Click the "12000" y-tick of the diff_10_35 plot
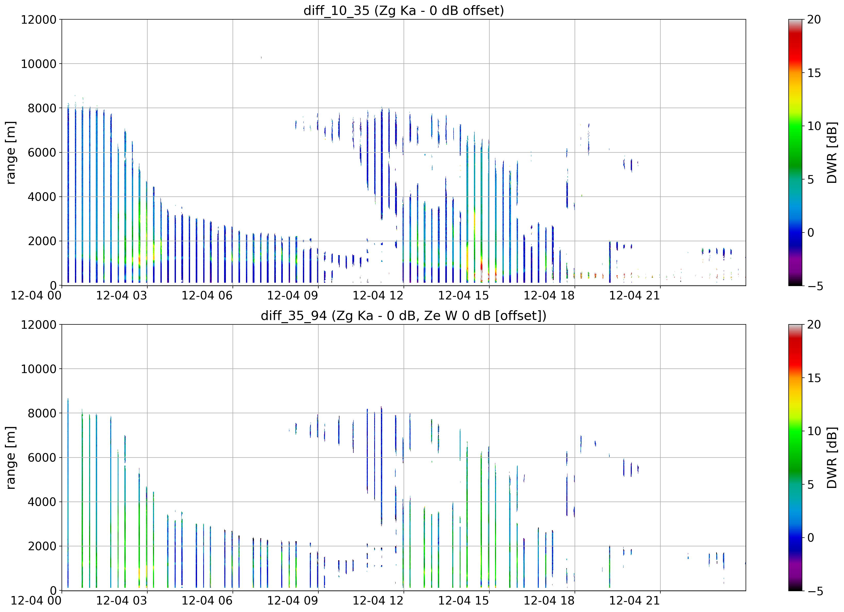The height and width of the screenshot is (612, 844). [x=39, y=19]
